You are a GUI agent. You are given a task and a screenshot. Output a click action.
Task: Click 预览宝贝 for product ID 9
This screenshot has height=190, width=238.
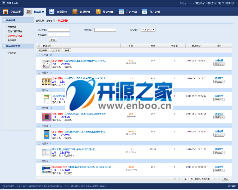click(219, 135)
